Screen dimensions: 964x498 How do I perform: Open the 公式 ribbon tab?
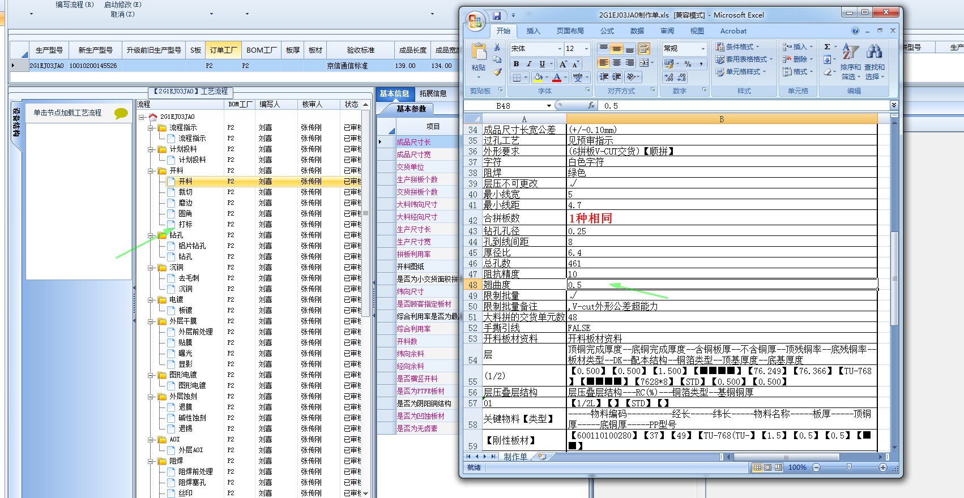tap(607, 31)
